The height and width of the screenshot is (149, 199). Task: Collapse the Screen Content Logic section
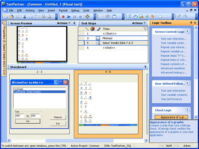pos(187,31)
